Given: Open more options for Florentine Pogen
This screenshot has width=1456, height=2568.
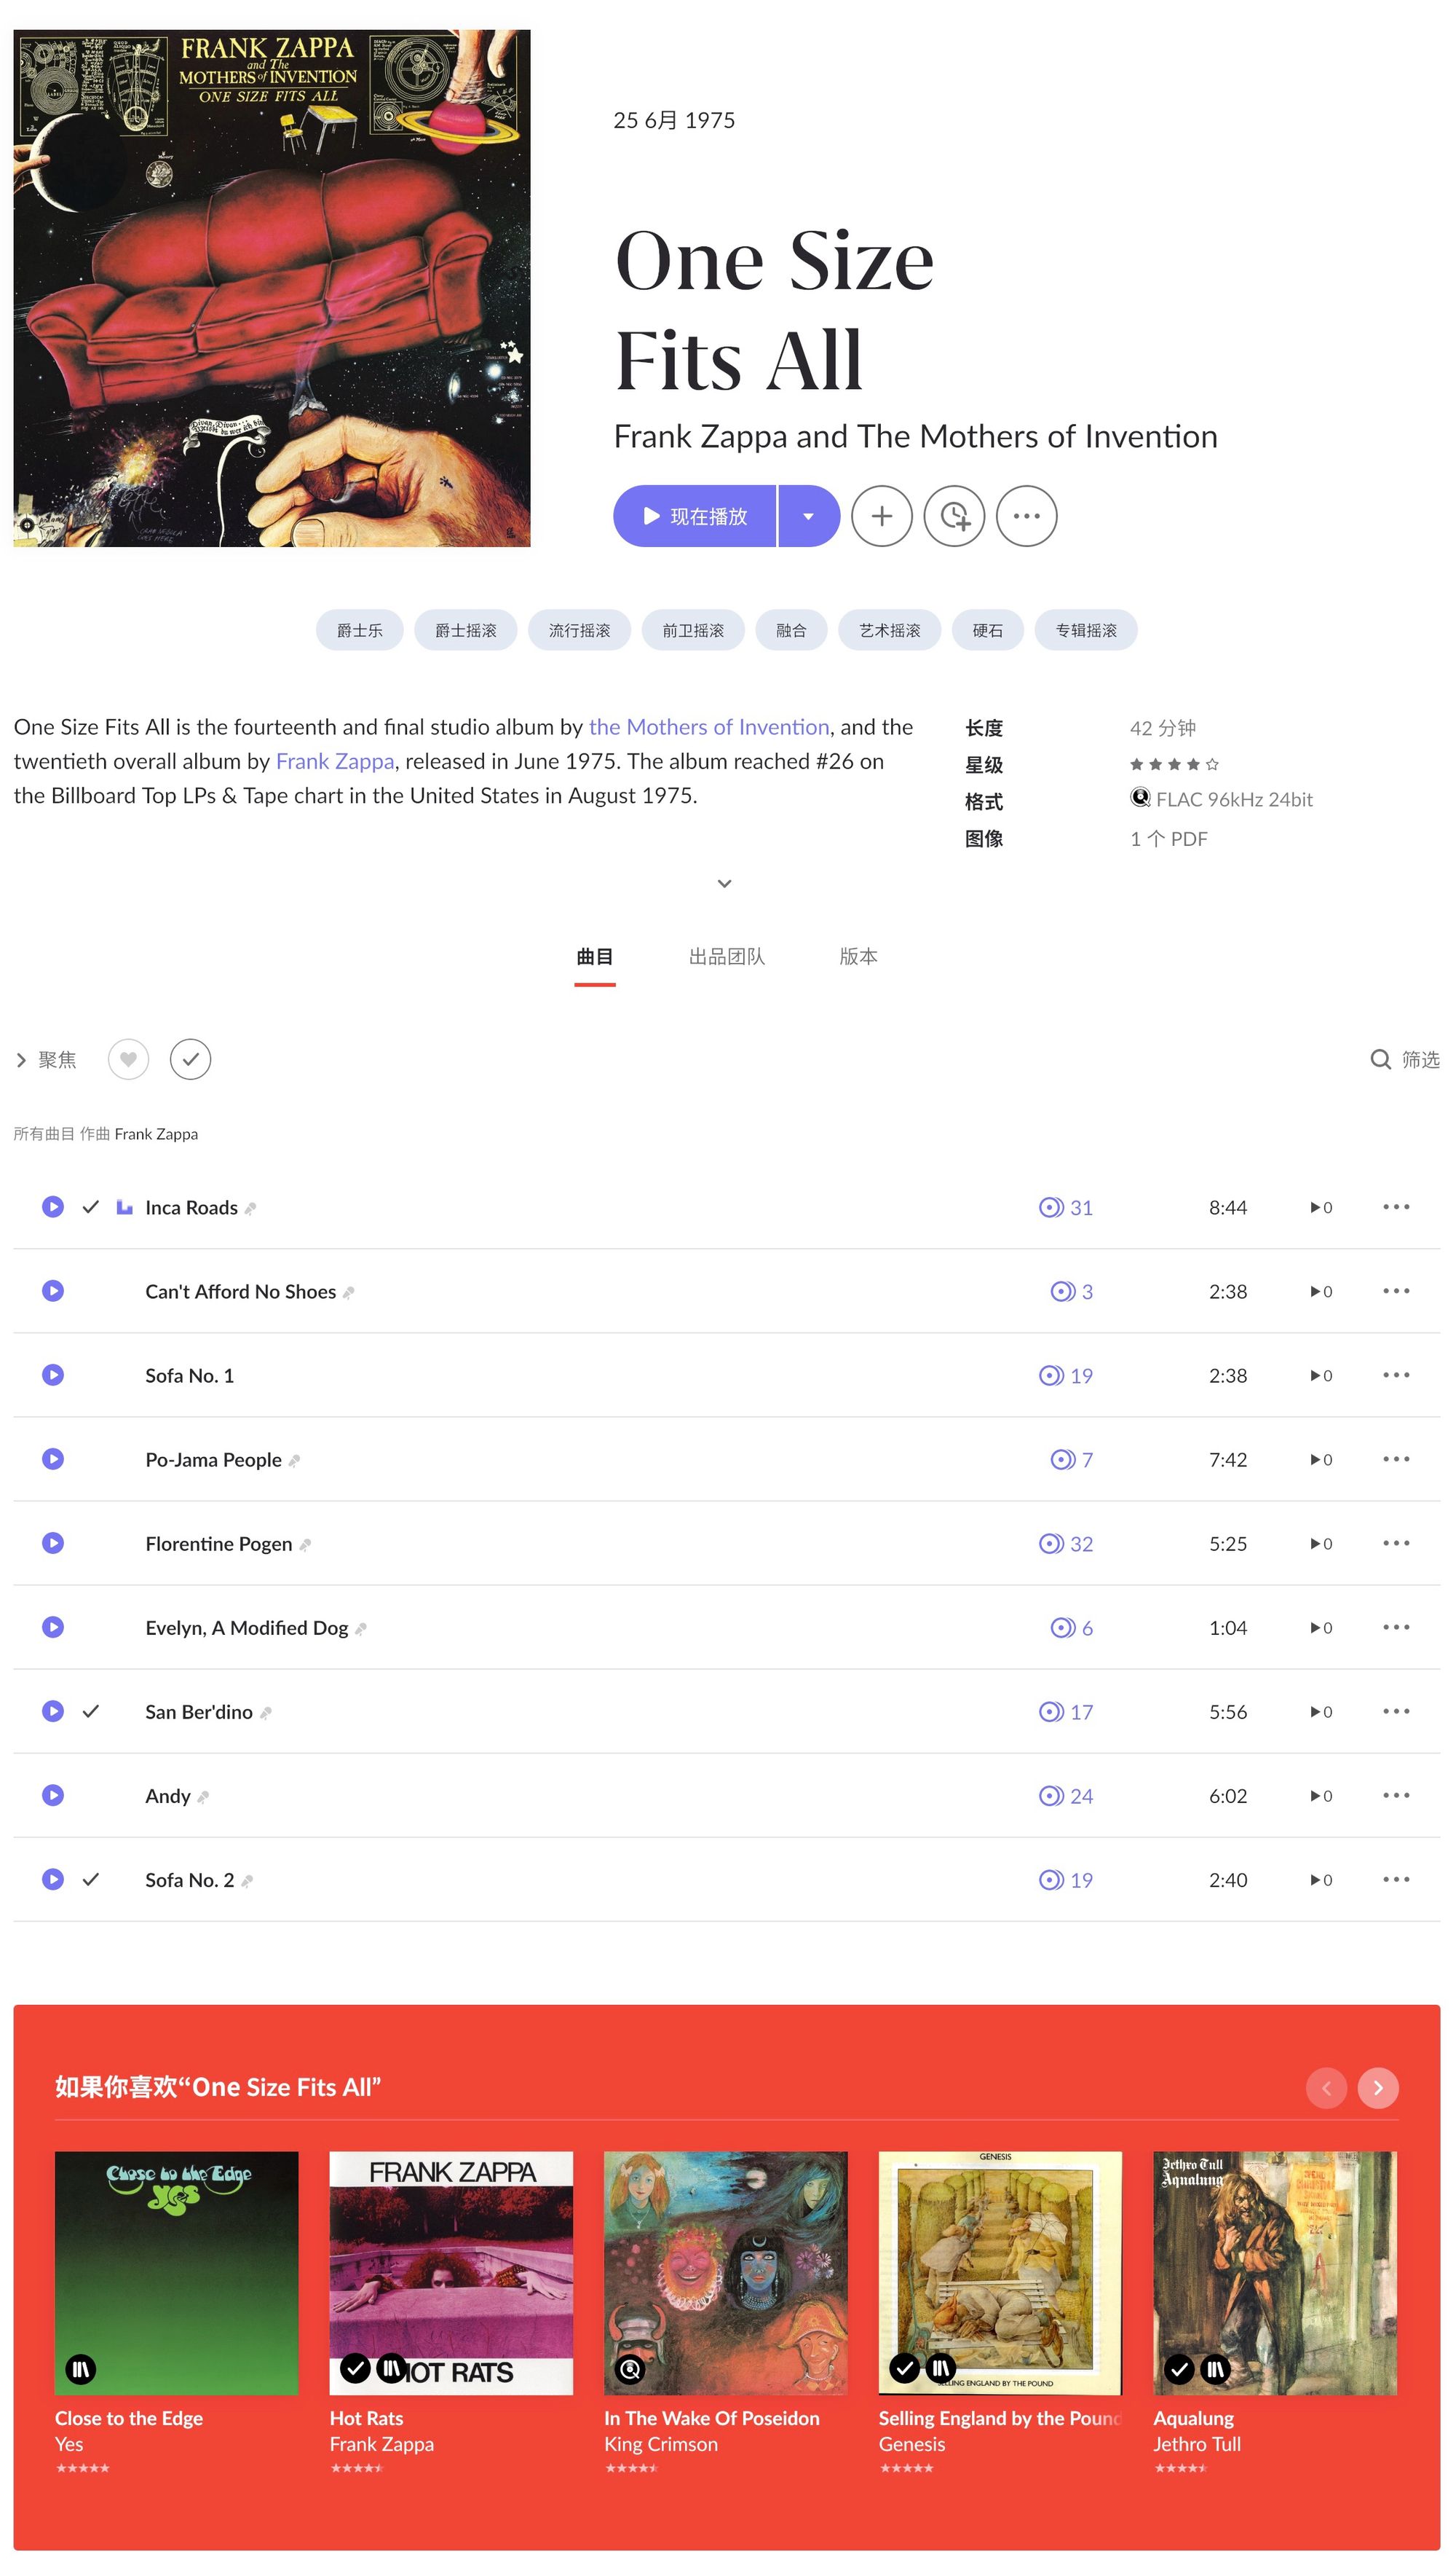Looking at the screenshot, I should pos(1396,1542).
